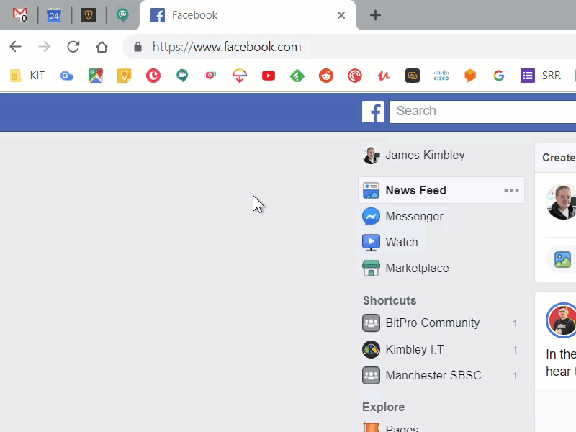Switch to the Google Calendar pinned tab
The image size is (576, 432).
point(54,15)
